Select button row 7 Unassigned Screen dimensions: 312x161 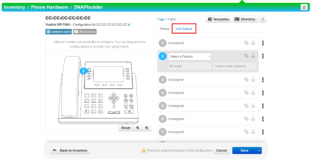[x=208, y=132]
